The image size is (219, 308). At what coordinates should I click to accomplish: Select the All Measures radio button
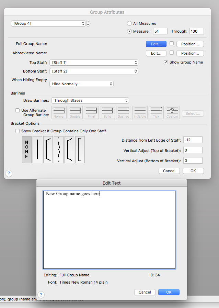129,23
